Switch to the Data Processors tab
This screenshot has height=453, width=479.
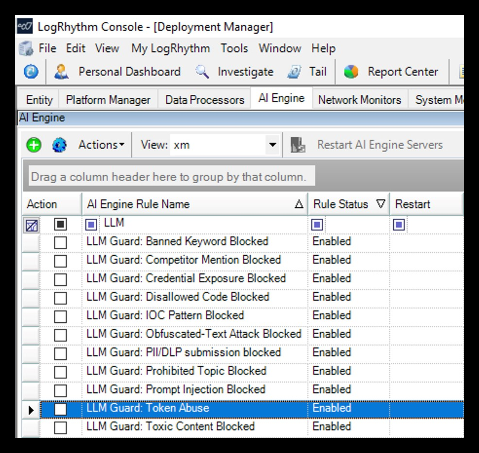[x=205, y=100]
